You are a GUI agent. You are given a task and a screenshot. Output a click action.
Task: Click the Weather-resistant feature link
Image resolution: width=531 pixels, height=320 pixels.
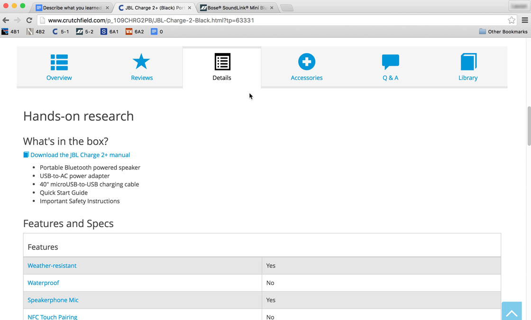52,266
